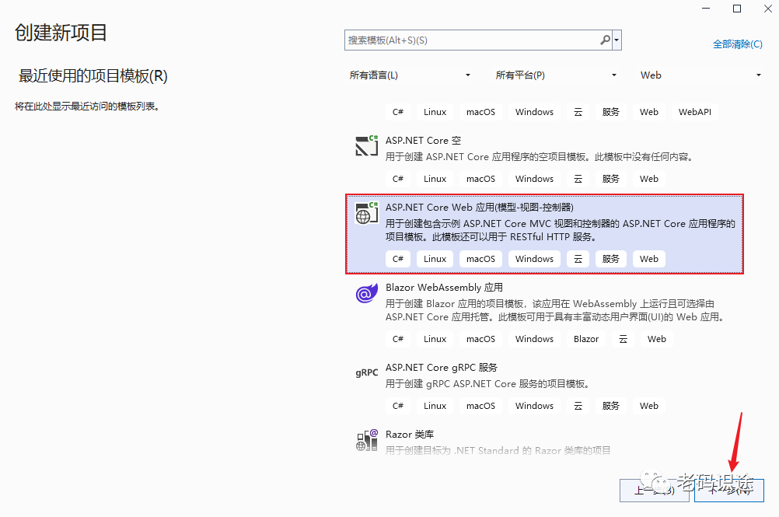Click ASP.NET Core 空 title text

click(423, 141)
